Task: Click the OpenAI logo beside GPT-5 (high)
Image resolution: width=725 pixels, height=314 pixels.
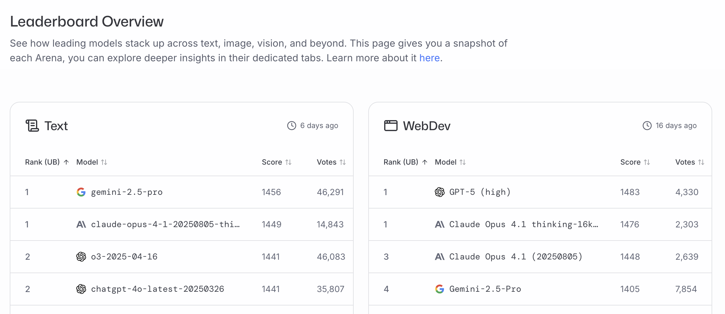Action: (x=440, y=192)
